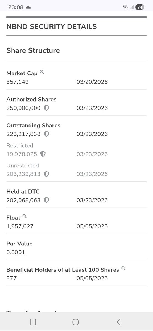Tap the shield icon beside Restricted shares 19,978,025
153x331 pixels.
coord(43,154)
